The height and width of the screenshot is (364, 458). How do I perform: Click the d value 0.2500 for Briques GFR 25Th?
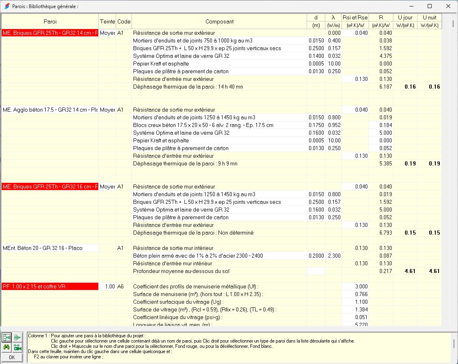point(316,48)
